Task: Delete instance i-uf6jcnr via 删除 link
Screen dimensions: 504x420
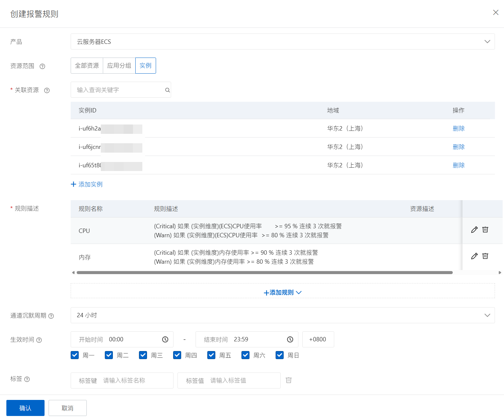Action: click(x=458, y=147)
